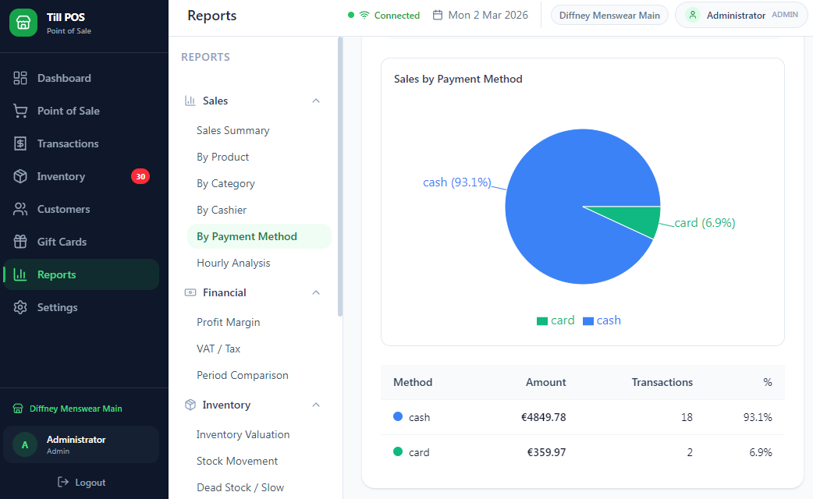Screen dimensions: 813x499
Task: Collapse the Financial section chevron
Action: tap(316, 292)
